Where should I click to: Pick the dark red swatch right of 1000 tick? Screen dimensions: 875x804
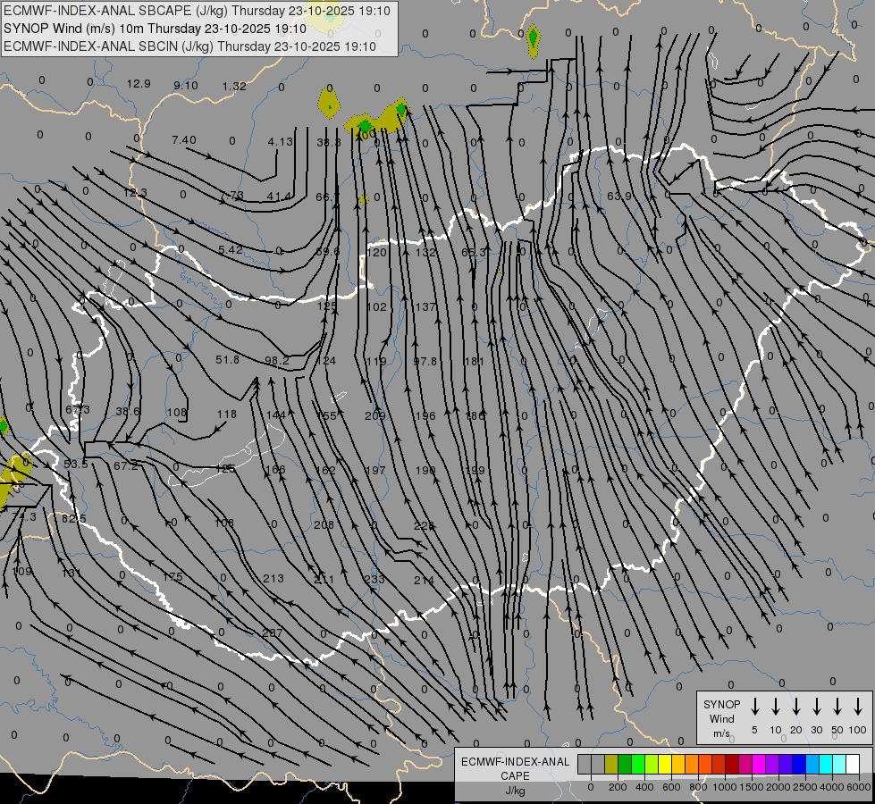(x=732, y=764)
